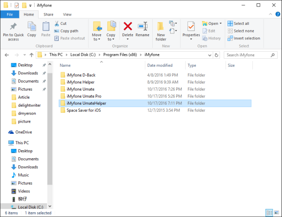Open Downloads in Quick access
The height and width of the screenshot is (217, 282).
point(25,73)
